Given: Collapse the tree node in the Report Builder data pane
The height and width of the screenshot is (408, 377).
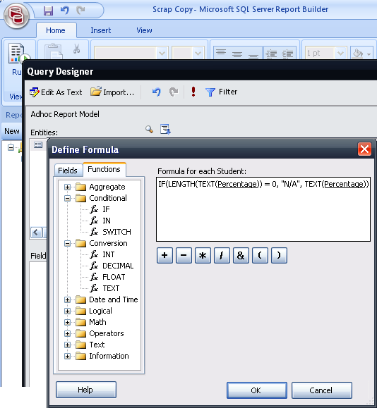Looking at the screenshot, I should click(x=11, y=147).
